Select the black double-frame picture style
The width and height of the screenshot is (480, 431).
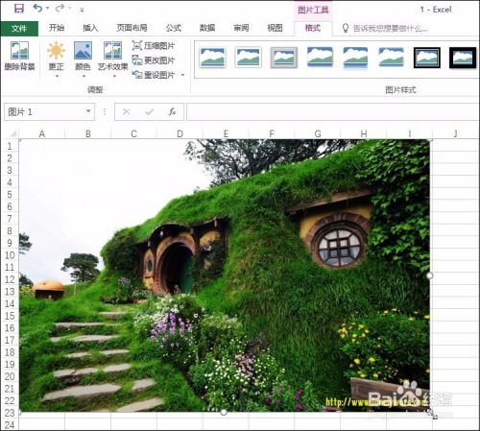[x=427, y=58]
